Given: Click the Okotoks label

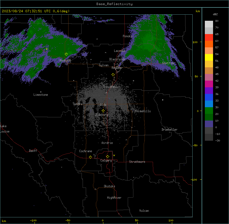Looking at the screenshot, I should [x=109, y=186].
